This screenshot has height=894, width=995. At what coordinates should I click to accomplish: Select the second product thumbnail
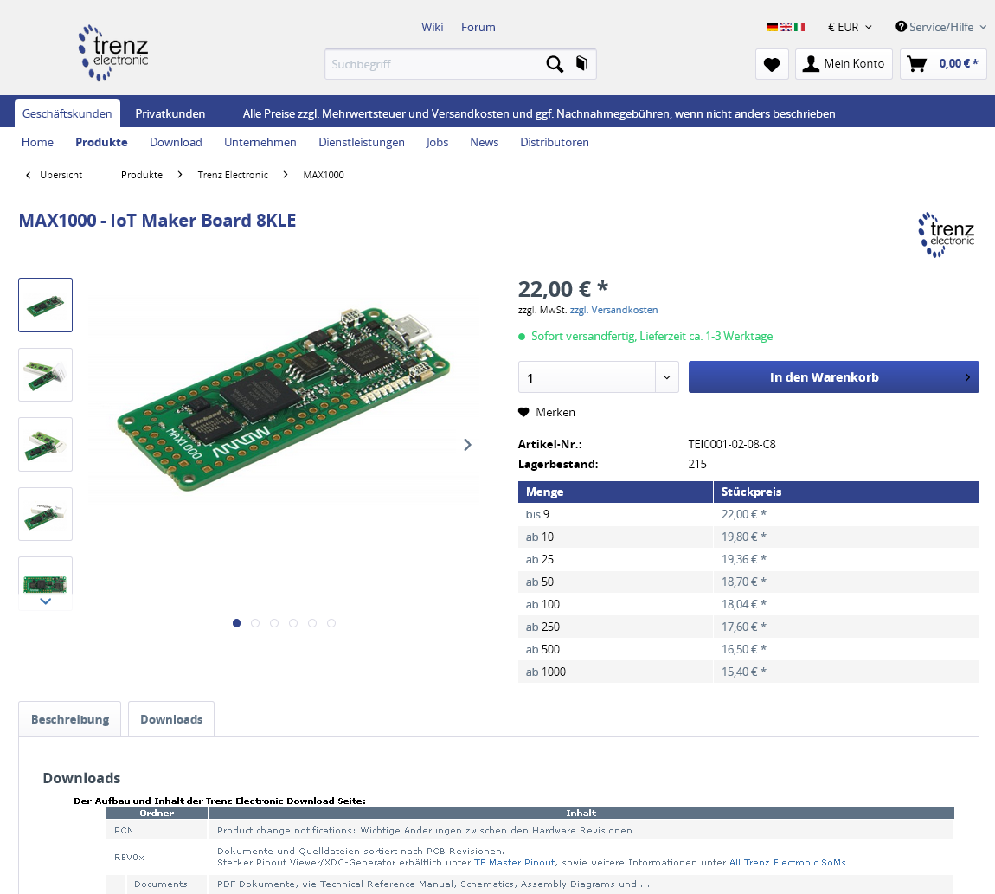pos(46,375)
